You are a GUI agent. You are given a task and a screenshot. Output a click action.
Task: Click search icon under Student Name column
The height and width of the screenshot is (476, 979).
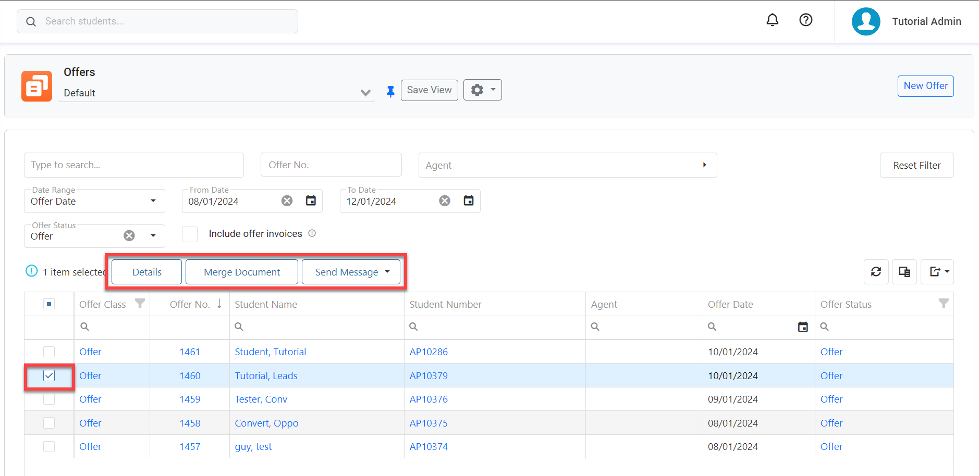coord(239,327)
